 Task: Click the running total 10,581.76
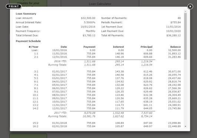coord(89,117)
